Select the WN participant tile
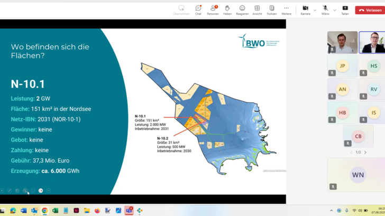385x216 pixels. (x=358, y=174)
